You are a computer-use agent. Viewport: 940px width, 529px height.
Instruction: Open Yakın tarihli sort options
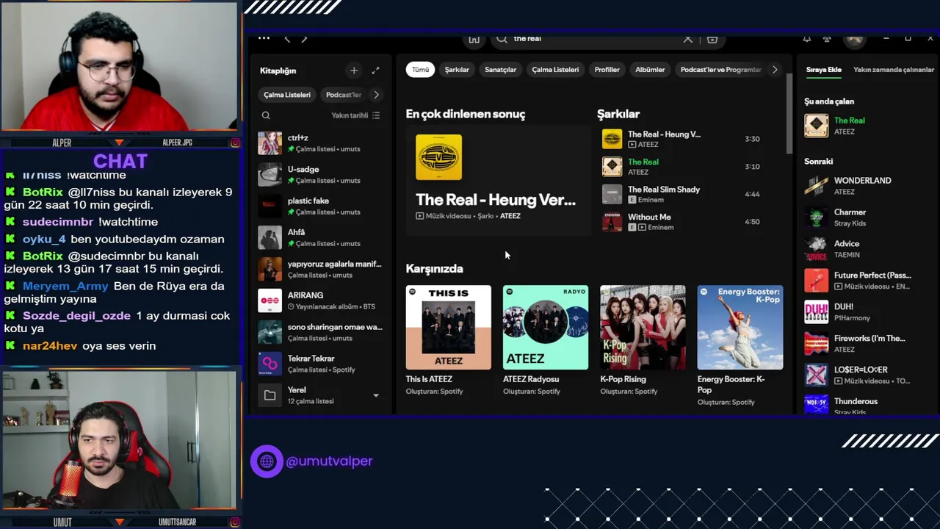(355, 115)
